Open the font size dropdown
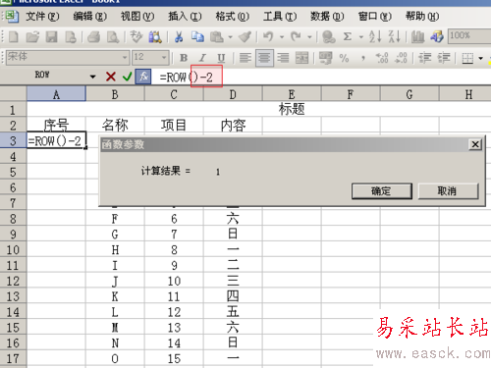This screenshot has width=491, height=368. 164,58
